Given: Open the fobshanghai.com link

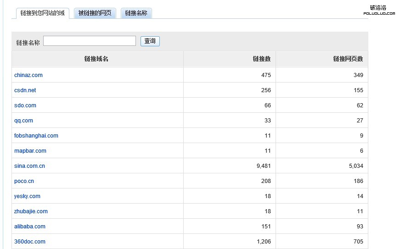Looking at the screenshot, I should coord(36,136).
